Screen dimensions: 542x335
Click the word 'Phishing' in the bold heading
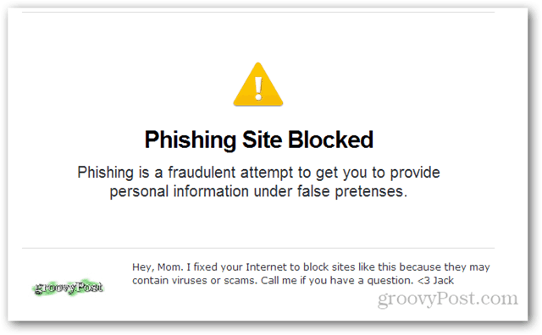pyautogui.click(x=190, y=140)
